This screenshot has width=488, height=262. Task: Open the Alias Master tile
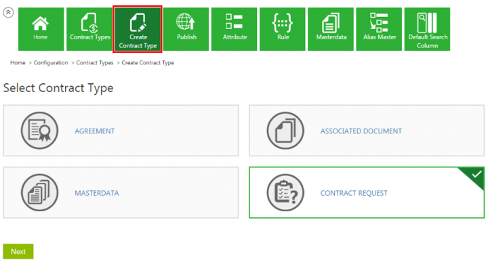[379, 29]
